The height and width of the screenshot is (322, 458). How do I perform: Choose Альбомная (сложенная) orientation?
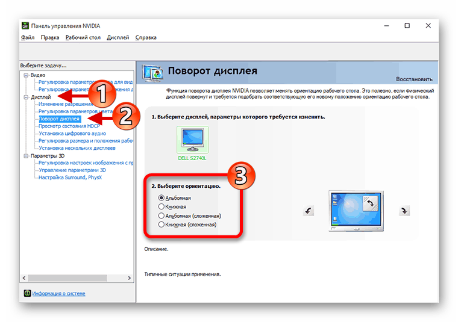point(161,216)
